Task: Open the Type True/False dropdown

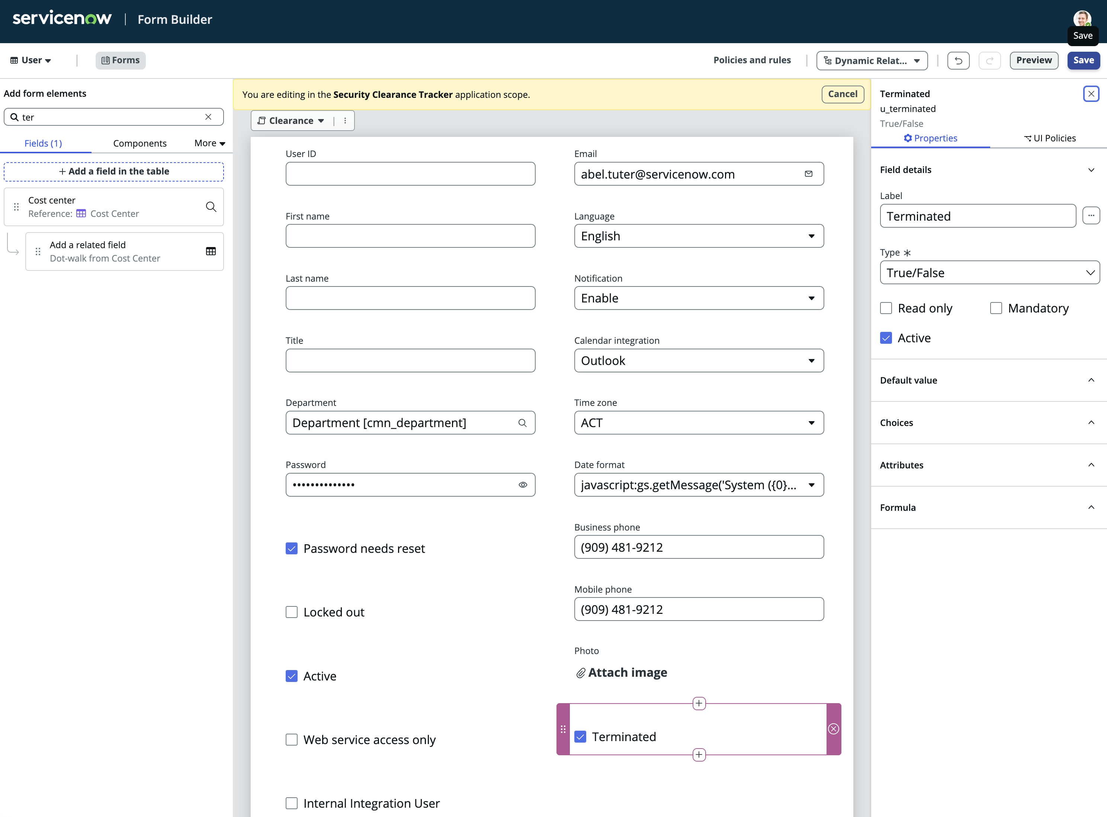Action: coord(989,272)
